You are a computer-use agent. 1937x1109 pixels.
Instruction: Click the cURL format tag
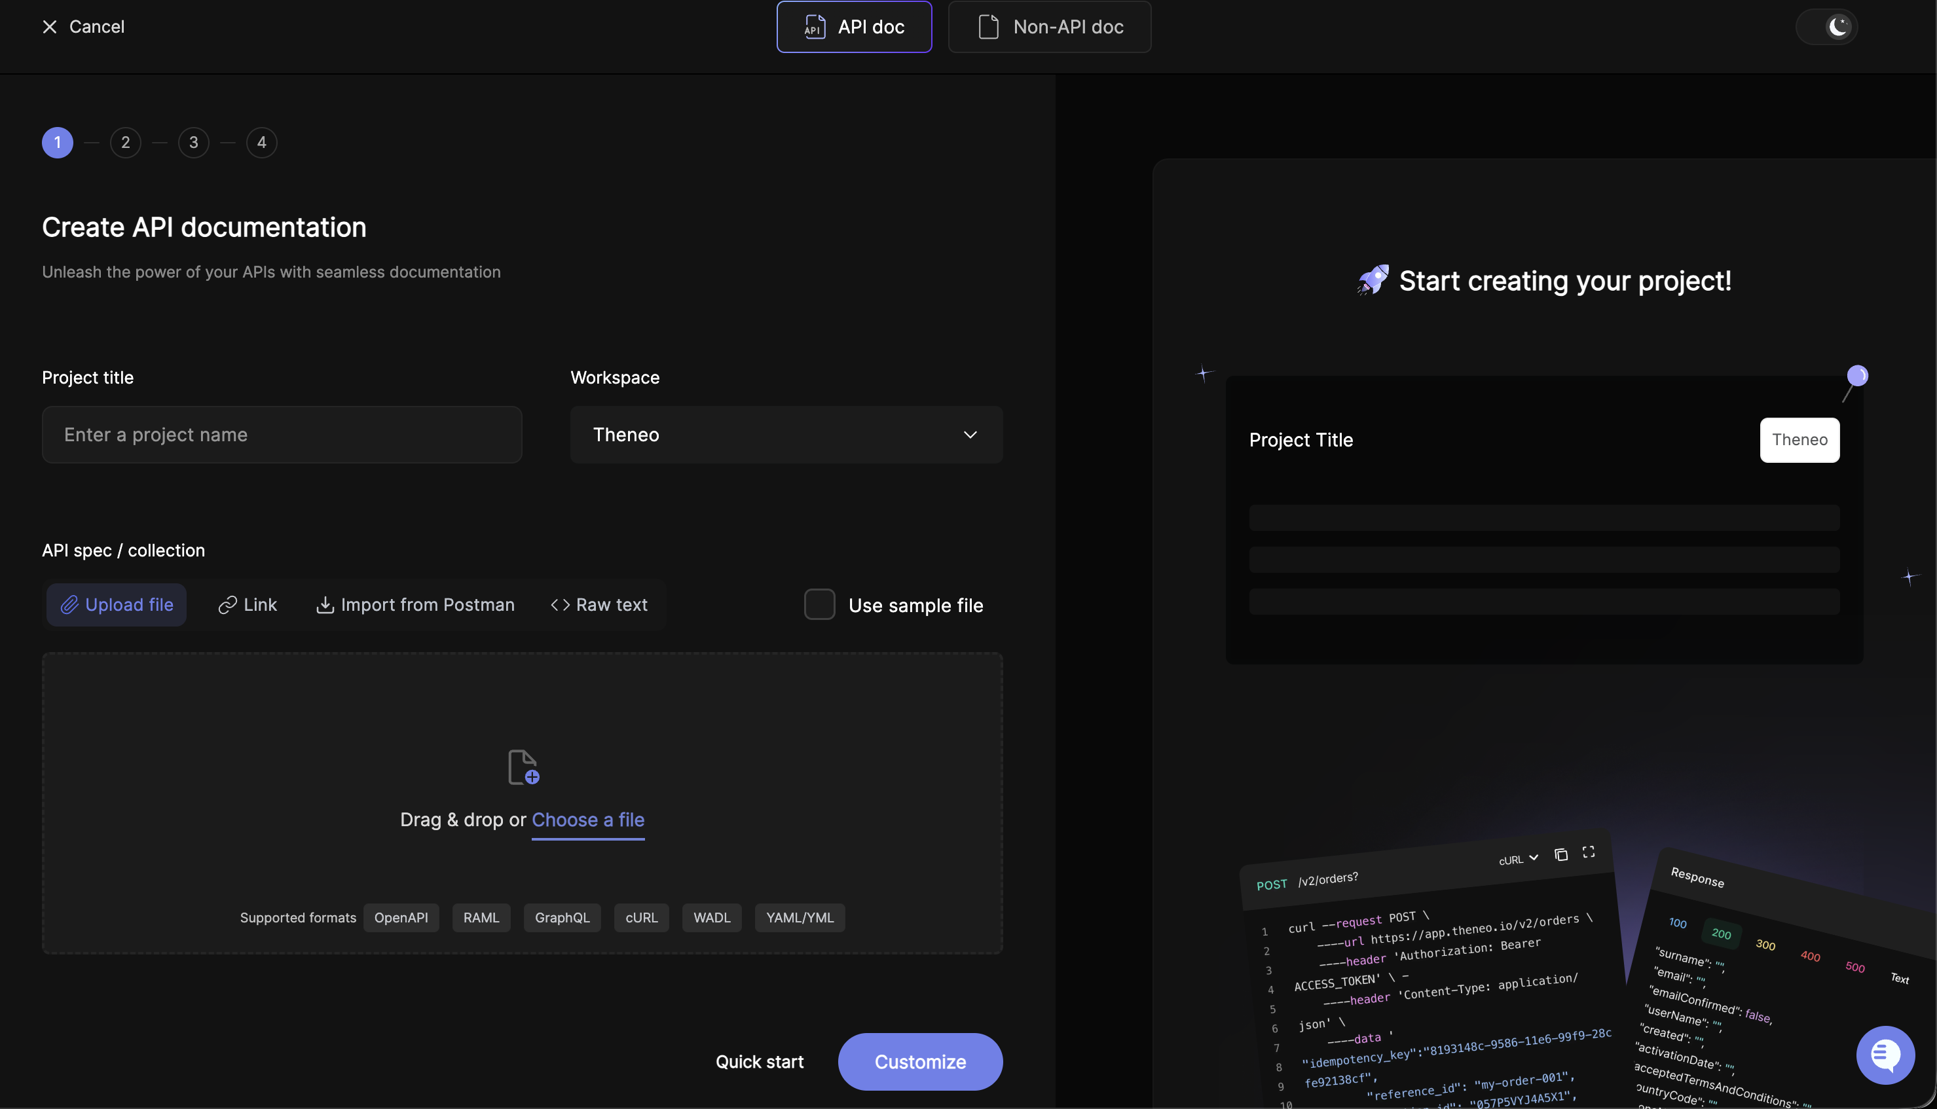641,918
